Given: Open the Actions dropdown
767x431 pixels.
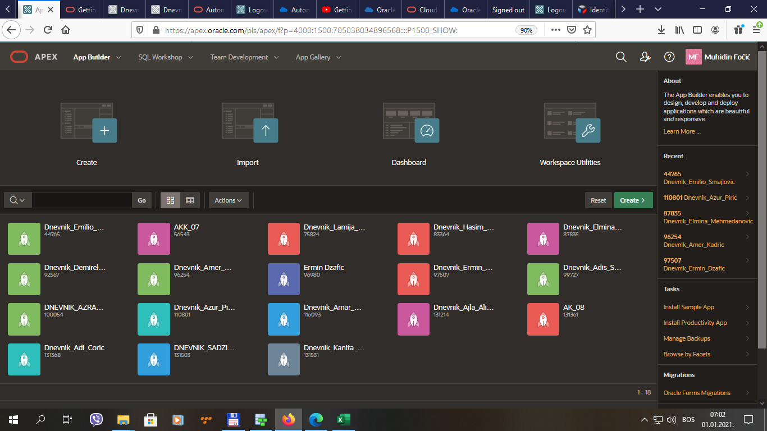Looking at the screenshot, I should click(x=229, y=200).
